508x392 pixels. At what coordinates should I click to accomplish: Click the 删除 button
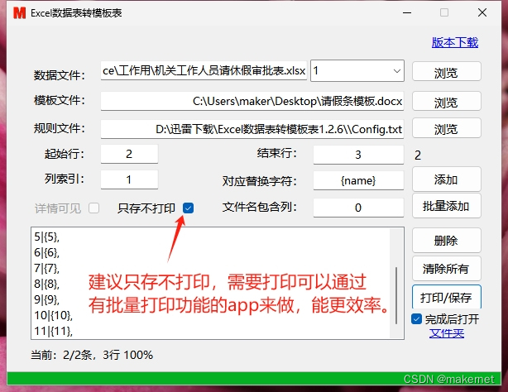(x=447, y=241)
